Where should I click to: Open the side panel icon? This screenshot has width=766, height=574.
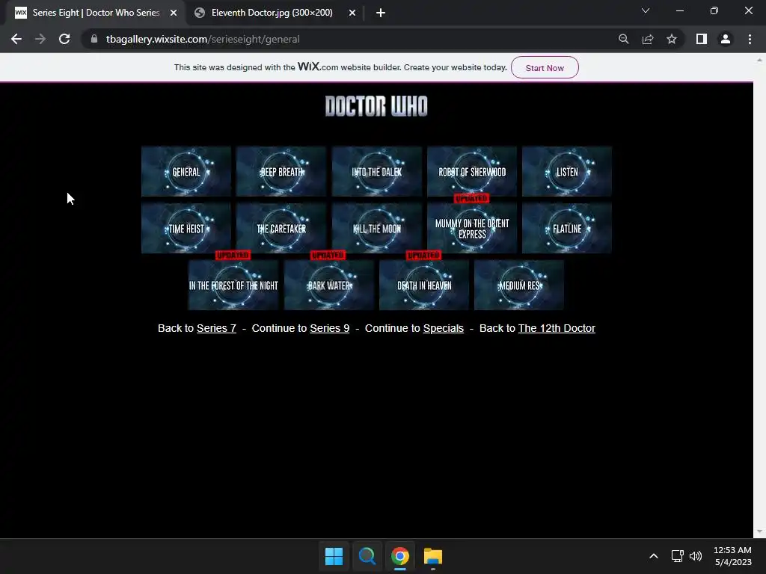[702, 39]
